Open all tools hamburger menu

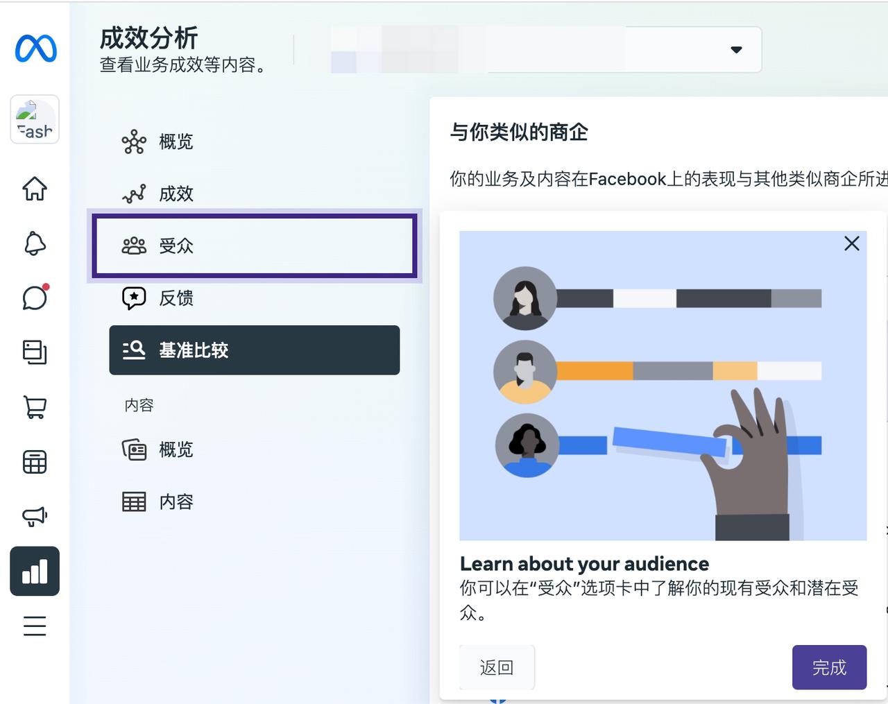(x=35, y=626)
